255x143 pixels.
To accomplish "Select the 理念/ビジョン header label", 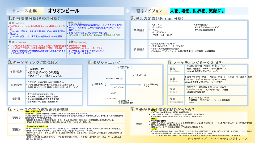I will [x=149, y=11].
